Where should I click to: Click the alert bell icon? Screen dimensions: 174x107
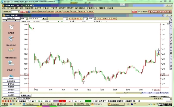(171, 35)
